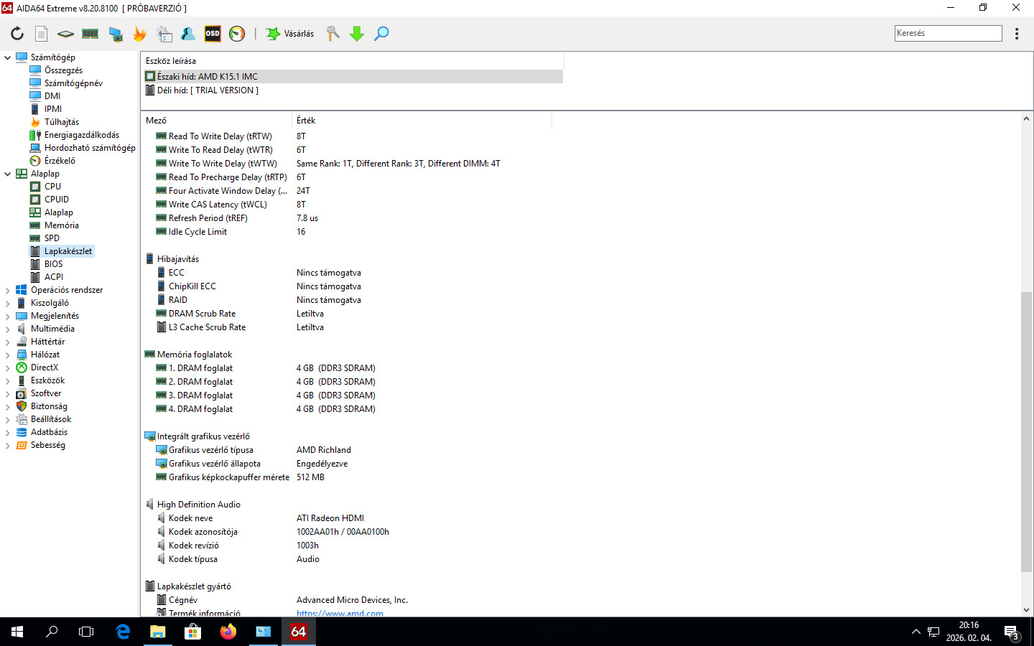Screen dimensions: 1034x646
Task: Open BIOS in the tree
Action: click(x=53, y=264)
